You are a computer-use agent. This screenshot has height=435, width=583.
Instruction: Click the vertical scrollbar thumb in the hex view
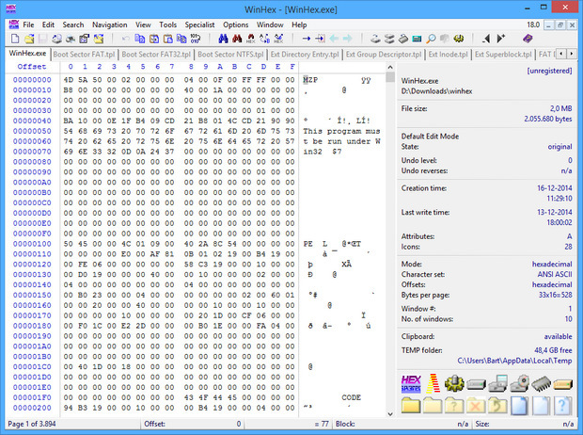pos(390,77)
